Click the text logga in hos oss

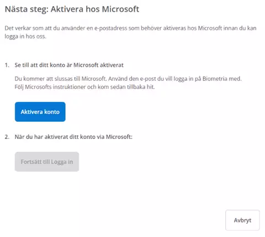25,36
